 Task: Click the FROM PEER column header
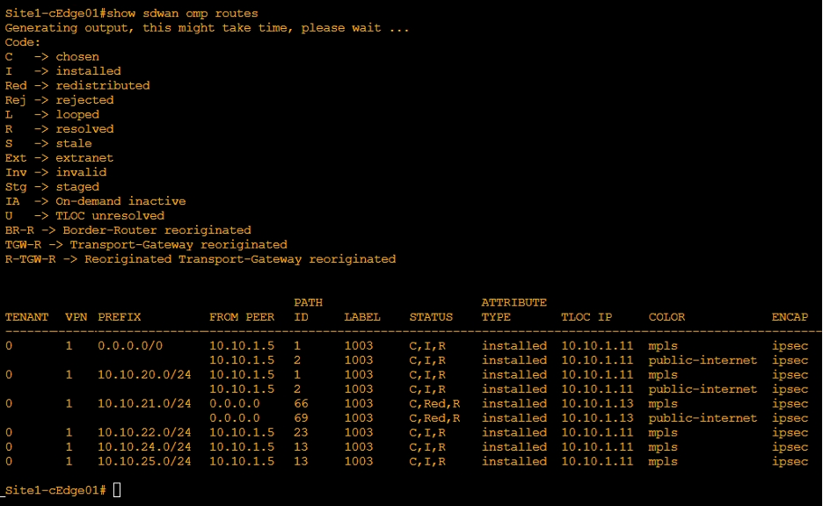(x=241, y=317)
